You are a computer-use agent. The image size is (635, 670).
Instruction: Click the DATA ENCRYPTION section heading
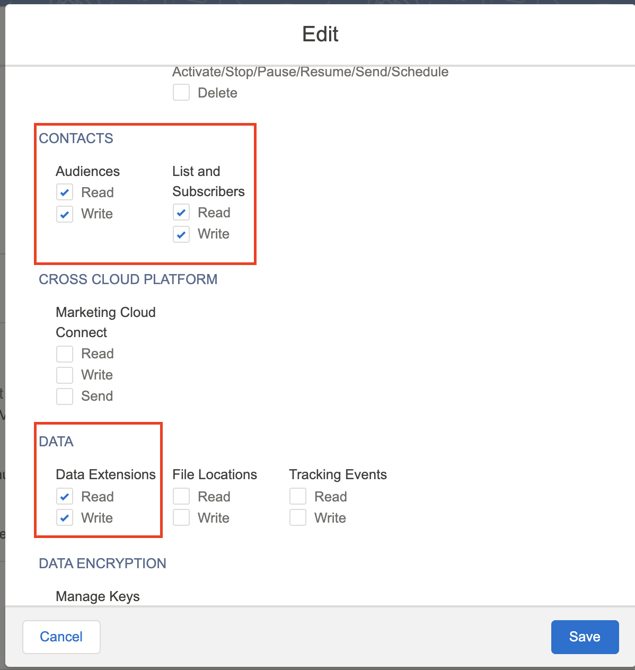102,563
